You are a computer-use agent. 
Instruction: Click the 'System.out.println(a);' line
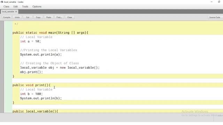[x=41, y=55]
